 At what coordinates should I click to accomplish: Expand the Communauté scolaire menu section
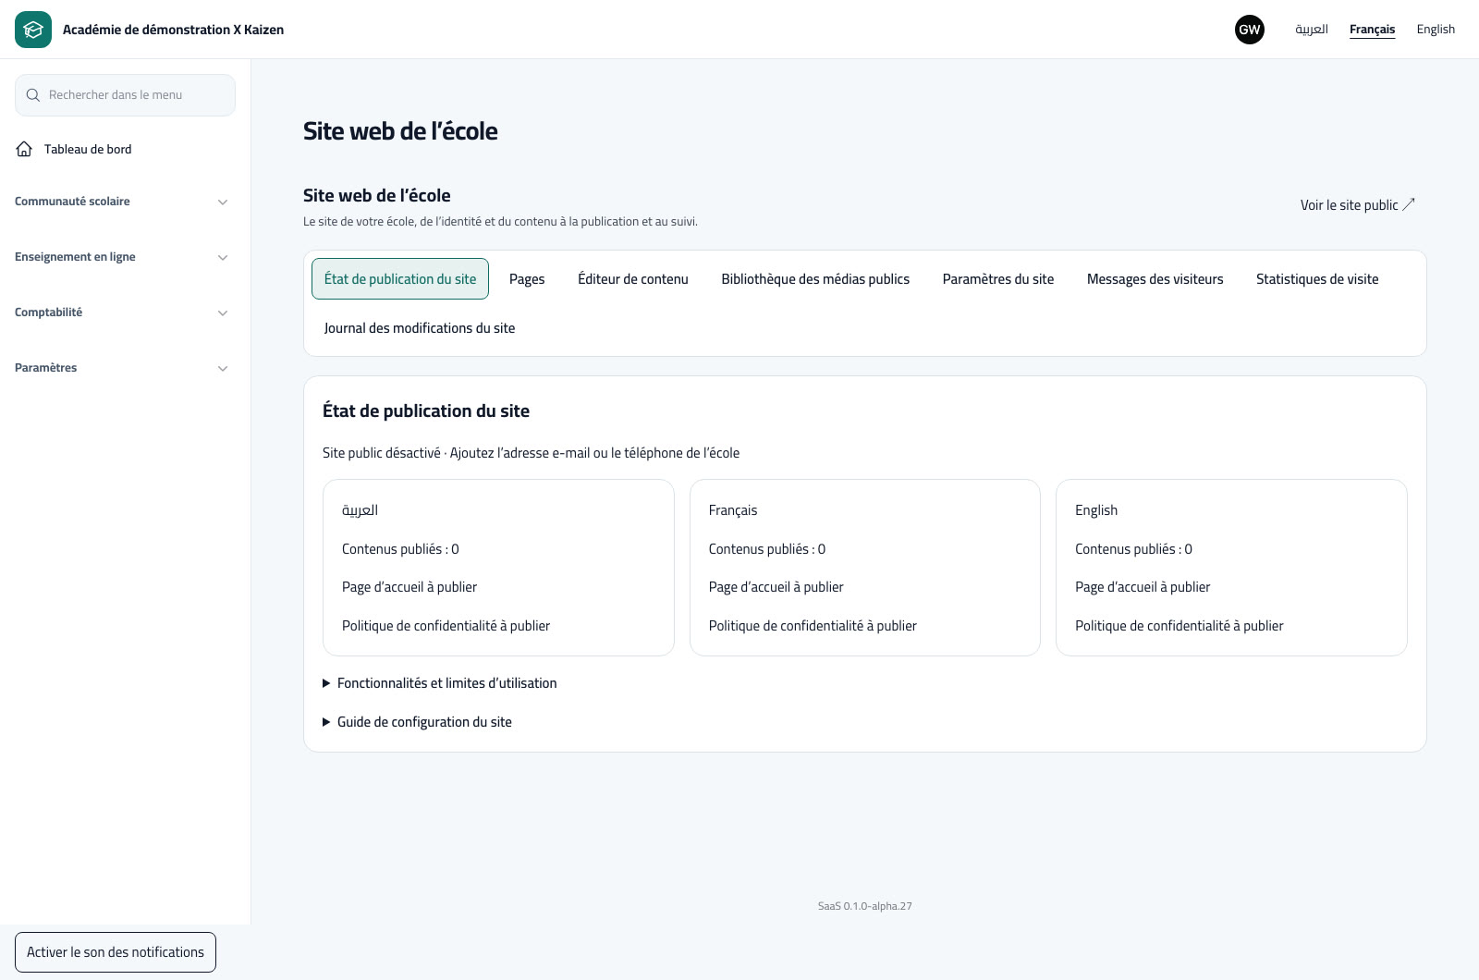[x=121, y=202]
